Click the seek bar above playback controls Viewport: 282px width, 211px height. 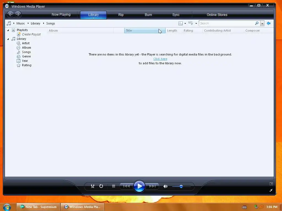click(139, 179)
